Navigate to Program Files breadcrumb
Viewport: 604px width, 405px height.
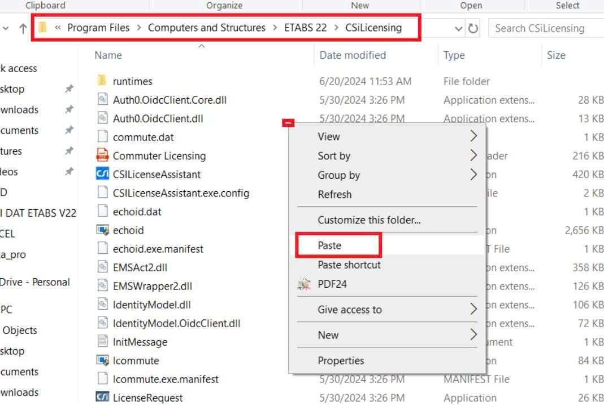pos(98,28)
